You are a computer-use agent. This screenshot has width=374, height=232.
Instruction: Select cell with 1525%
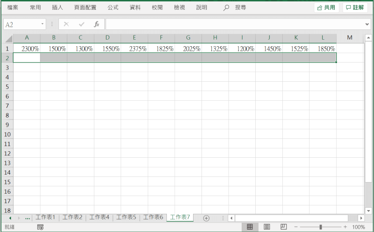[296, 49]
